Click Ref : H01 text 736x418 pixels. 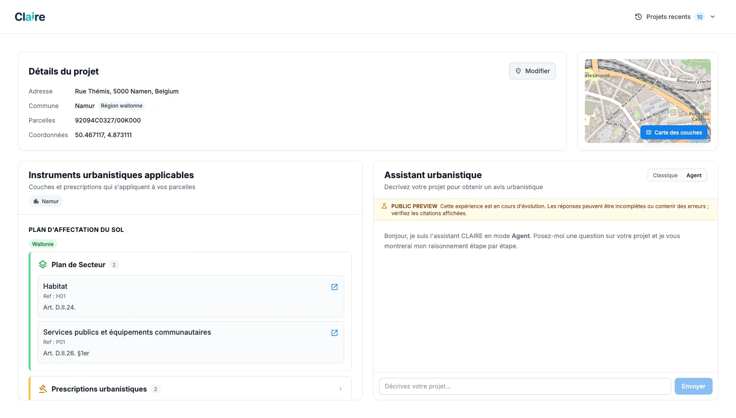click(54, 296)
